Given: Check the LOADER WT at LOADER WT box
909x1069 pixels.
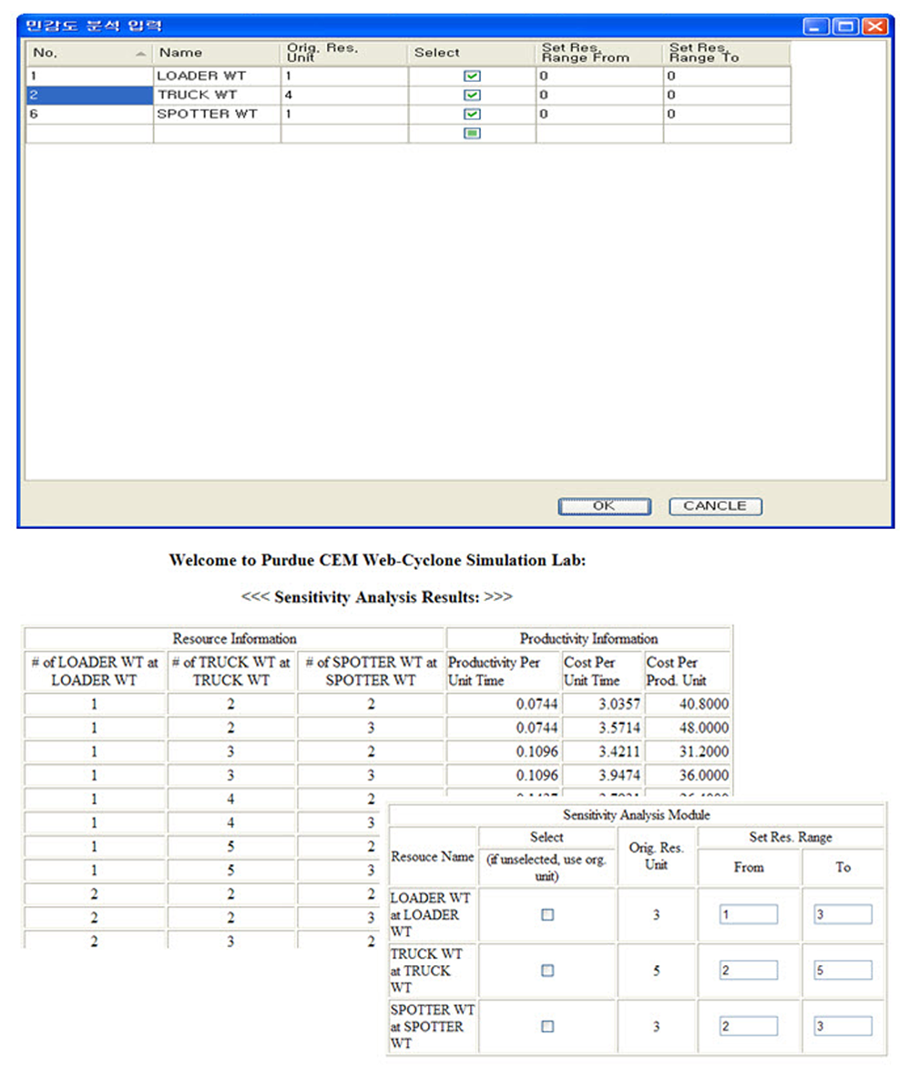Looking at the screenshot, I should [547, 915].
